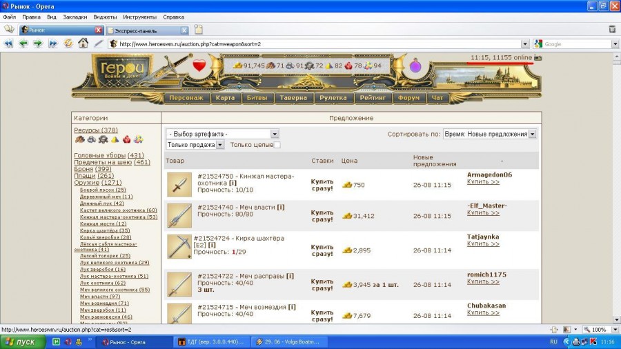Image resolution: width=621 pixels, height=349 pixels.
Task: Select the ore resource icon in categories
Action: pos(92,139)
